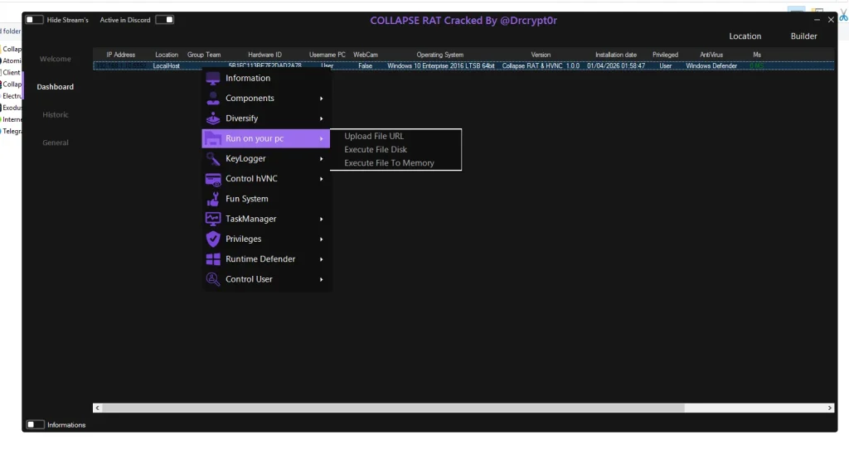Click the Privileges shield icon
The width and height of the screenshot is (849, 449).
click(212, 239)
